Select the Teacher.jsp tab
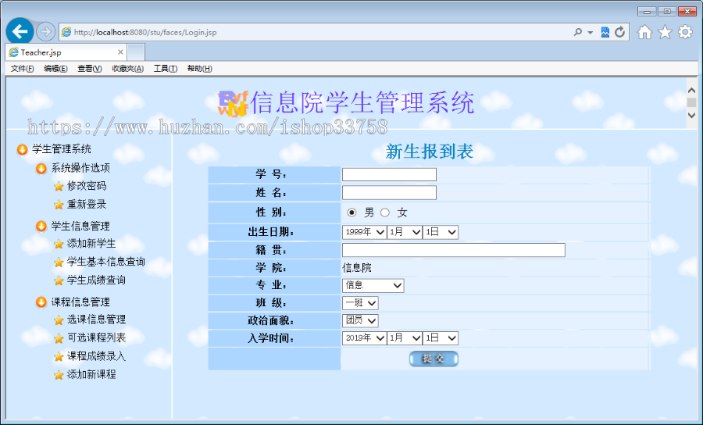Image resolution: width=703 pixels, height=425 pixels. pos(66,52)
